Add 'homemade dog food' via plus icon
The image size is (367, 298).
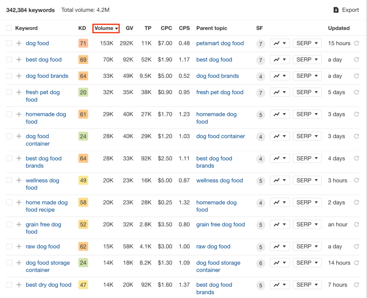pyautogui.click(x=19, y=114)
